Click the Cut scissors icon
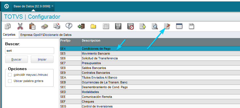This screenshot has width=240, height=108. point(20,26)
